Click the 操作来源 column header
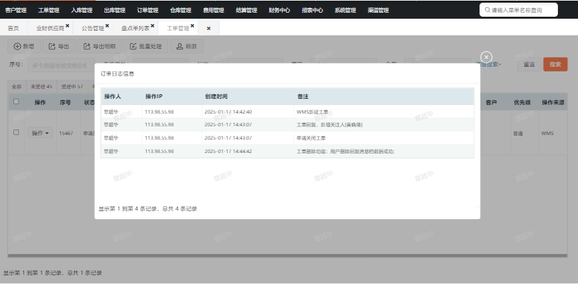 pos(553,103)
